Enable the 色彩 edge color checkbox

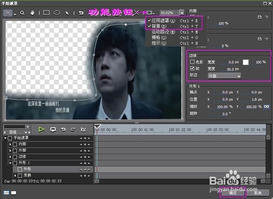pos(192,61)
